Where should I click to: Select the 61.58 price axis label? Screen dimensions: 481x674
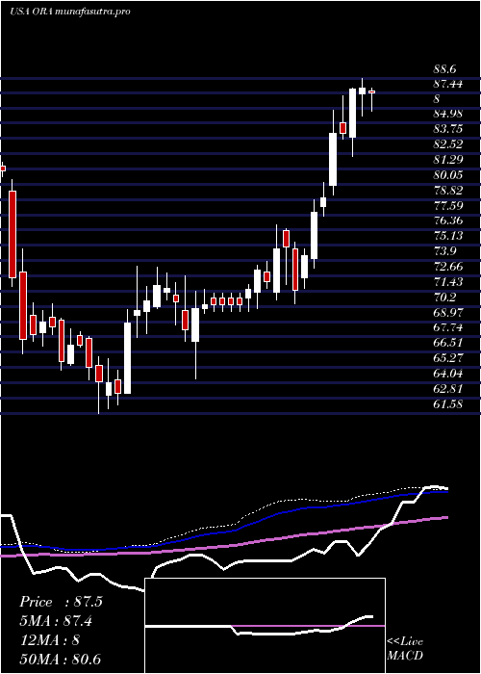click(x=448, y=403)
